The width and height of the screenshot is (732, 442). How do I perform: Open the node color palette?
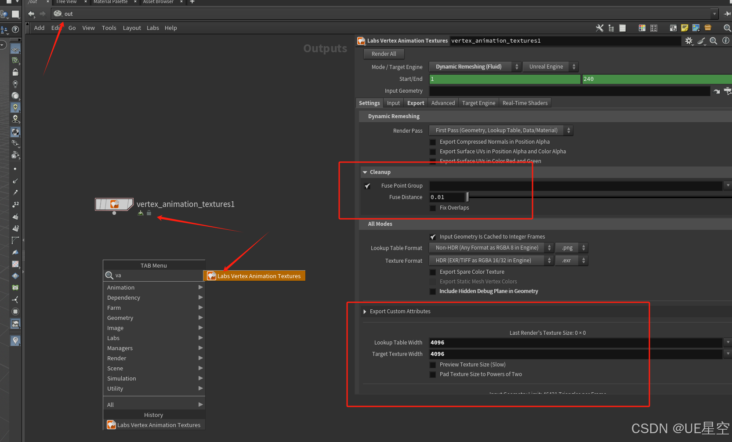(642, 28)
